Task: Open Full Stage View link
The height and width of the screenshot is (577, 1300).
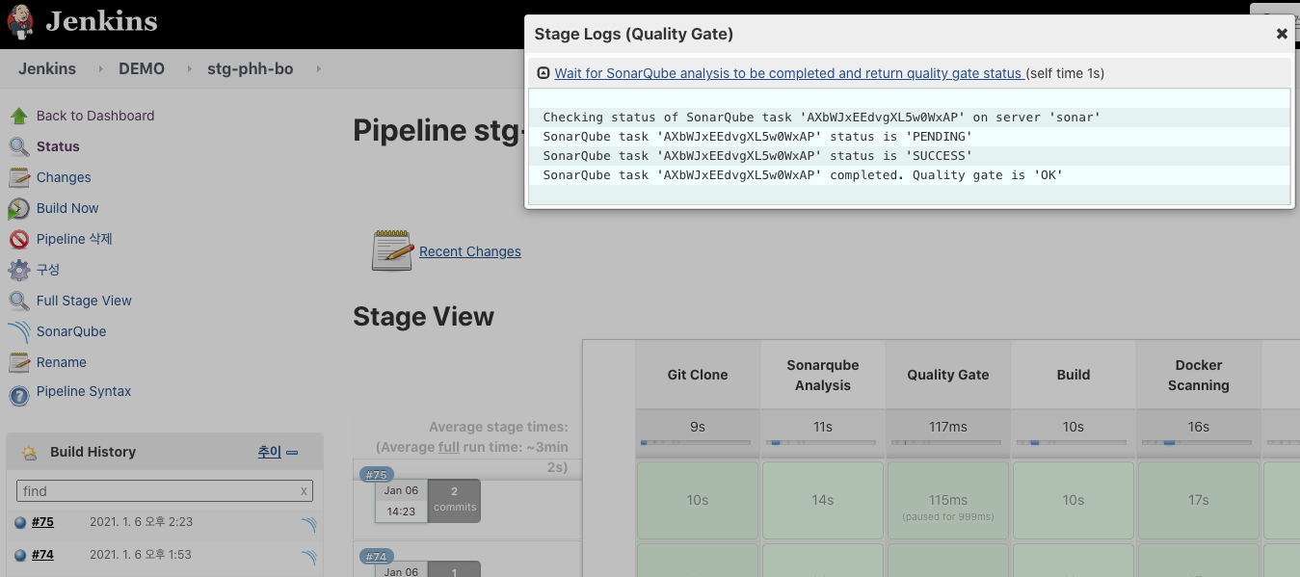Action: coord(84,301)
